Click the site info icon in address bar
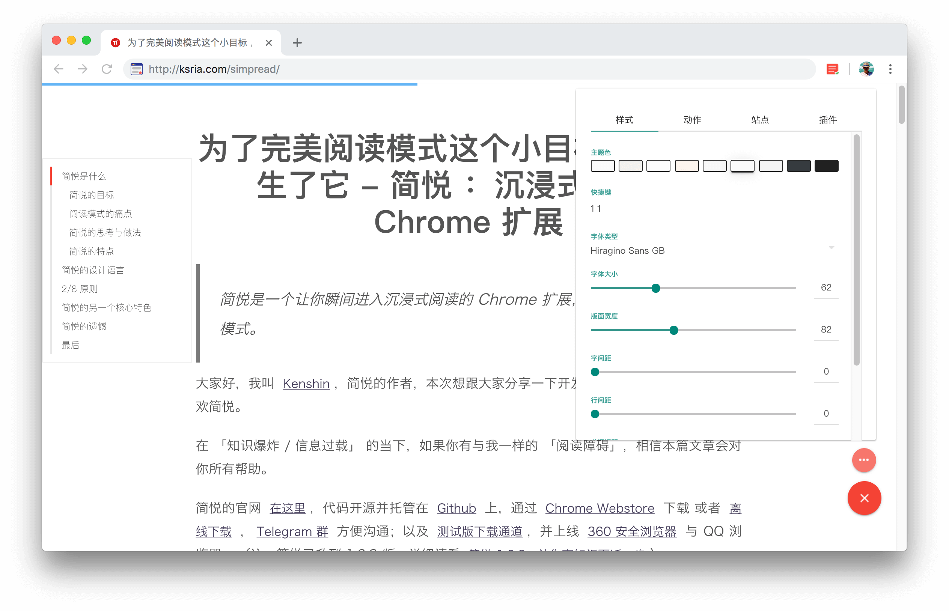Viewport: 949px width, 611px height. coord(137,69)
